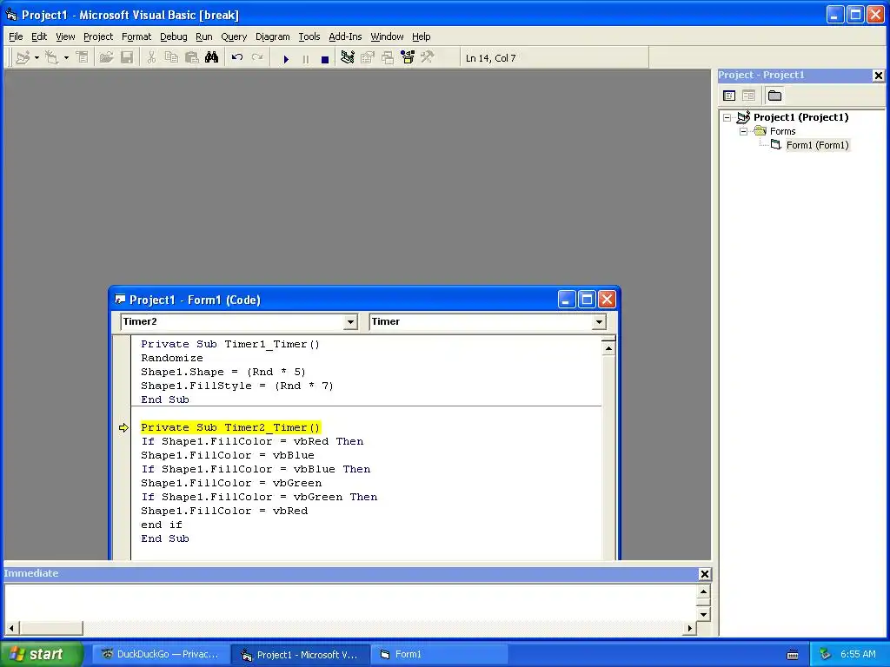890x667 pixels.
Task: Open the Add Form dropdown arrow
Action: tap(66, 58)
